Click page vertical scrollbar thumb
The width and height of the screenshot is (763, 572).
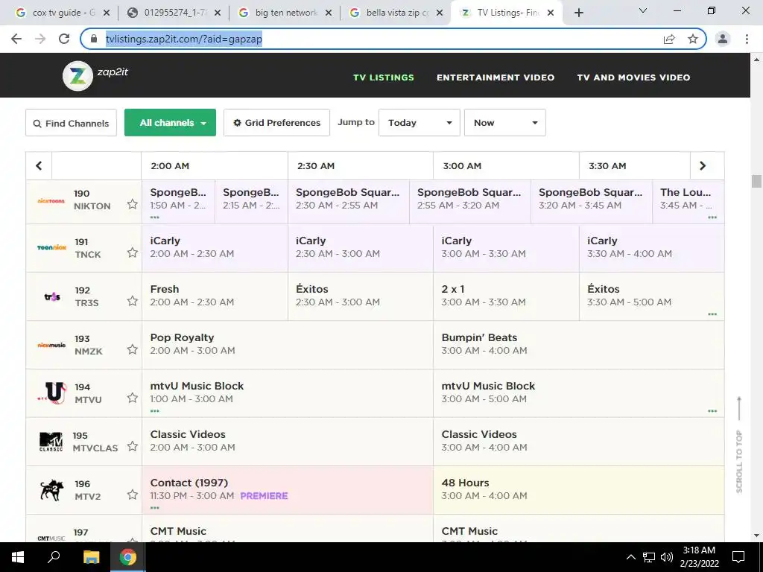[756, 181]
